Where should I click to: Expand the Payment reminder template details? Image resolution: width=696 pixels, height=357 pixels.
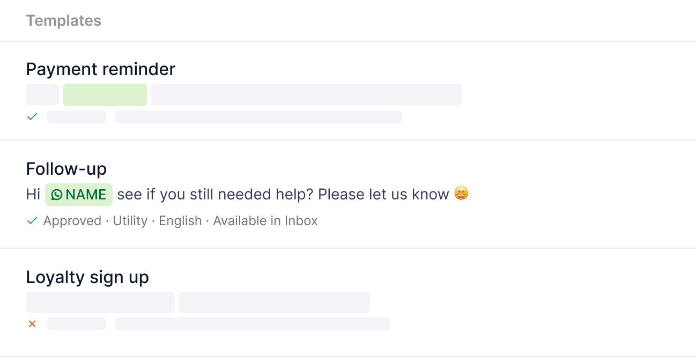click(x=100, y=69)
